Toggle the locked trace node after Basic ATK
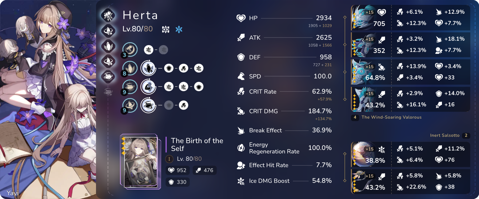 click(163, 50)
